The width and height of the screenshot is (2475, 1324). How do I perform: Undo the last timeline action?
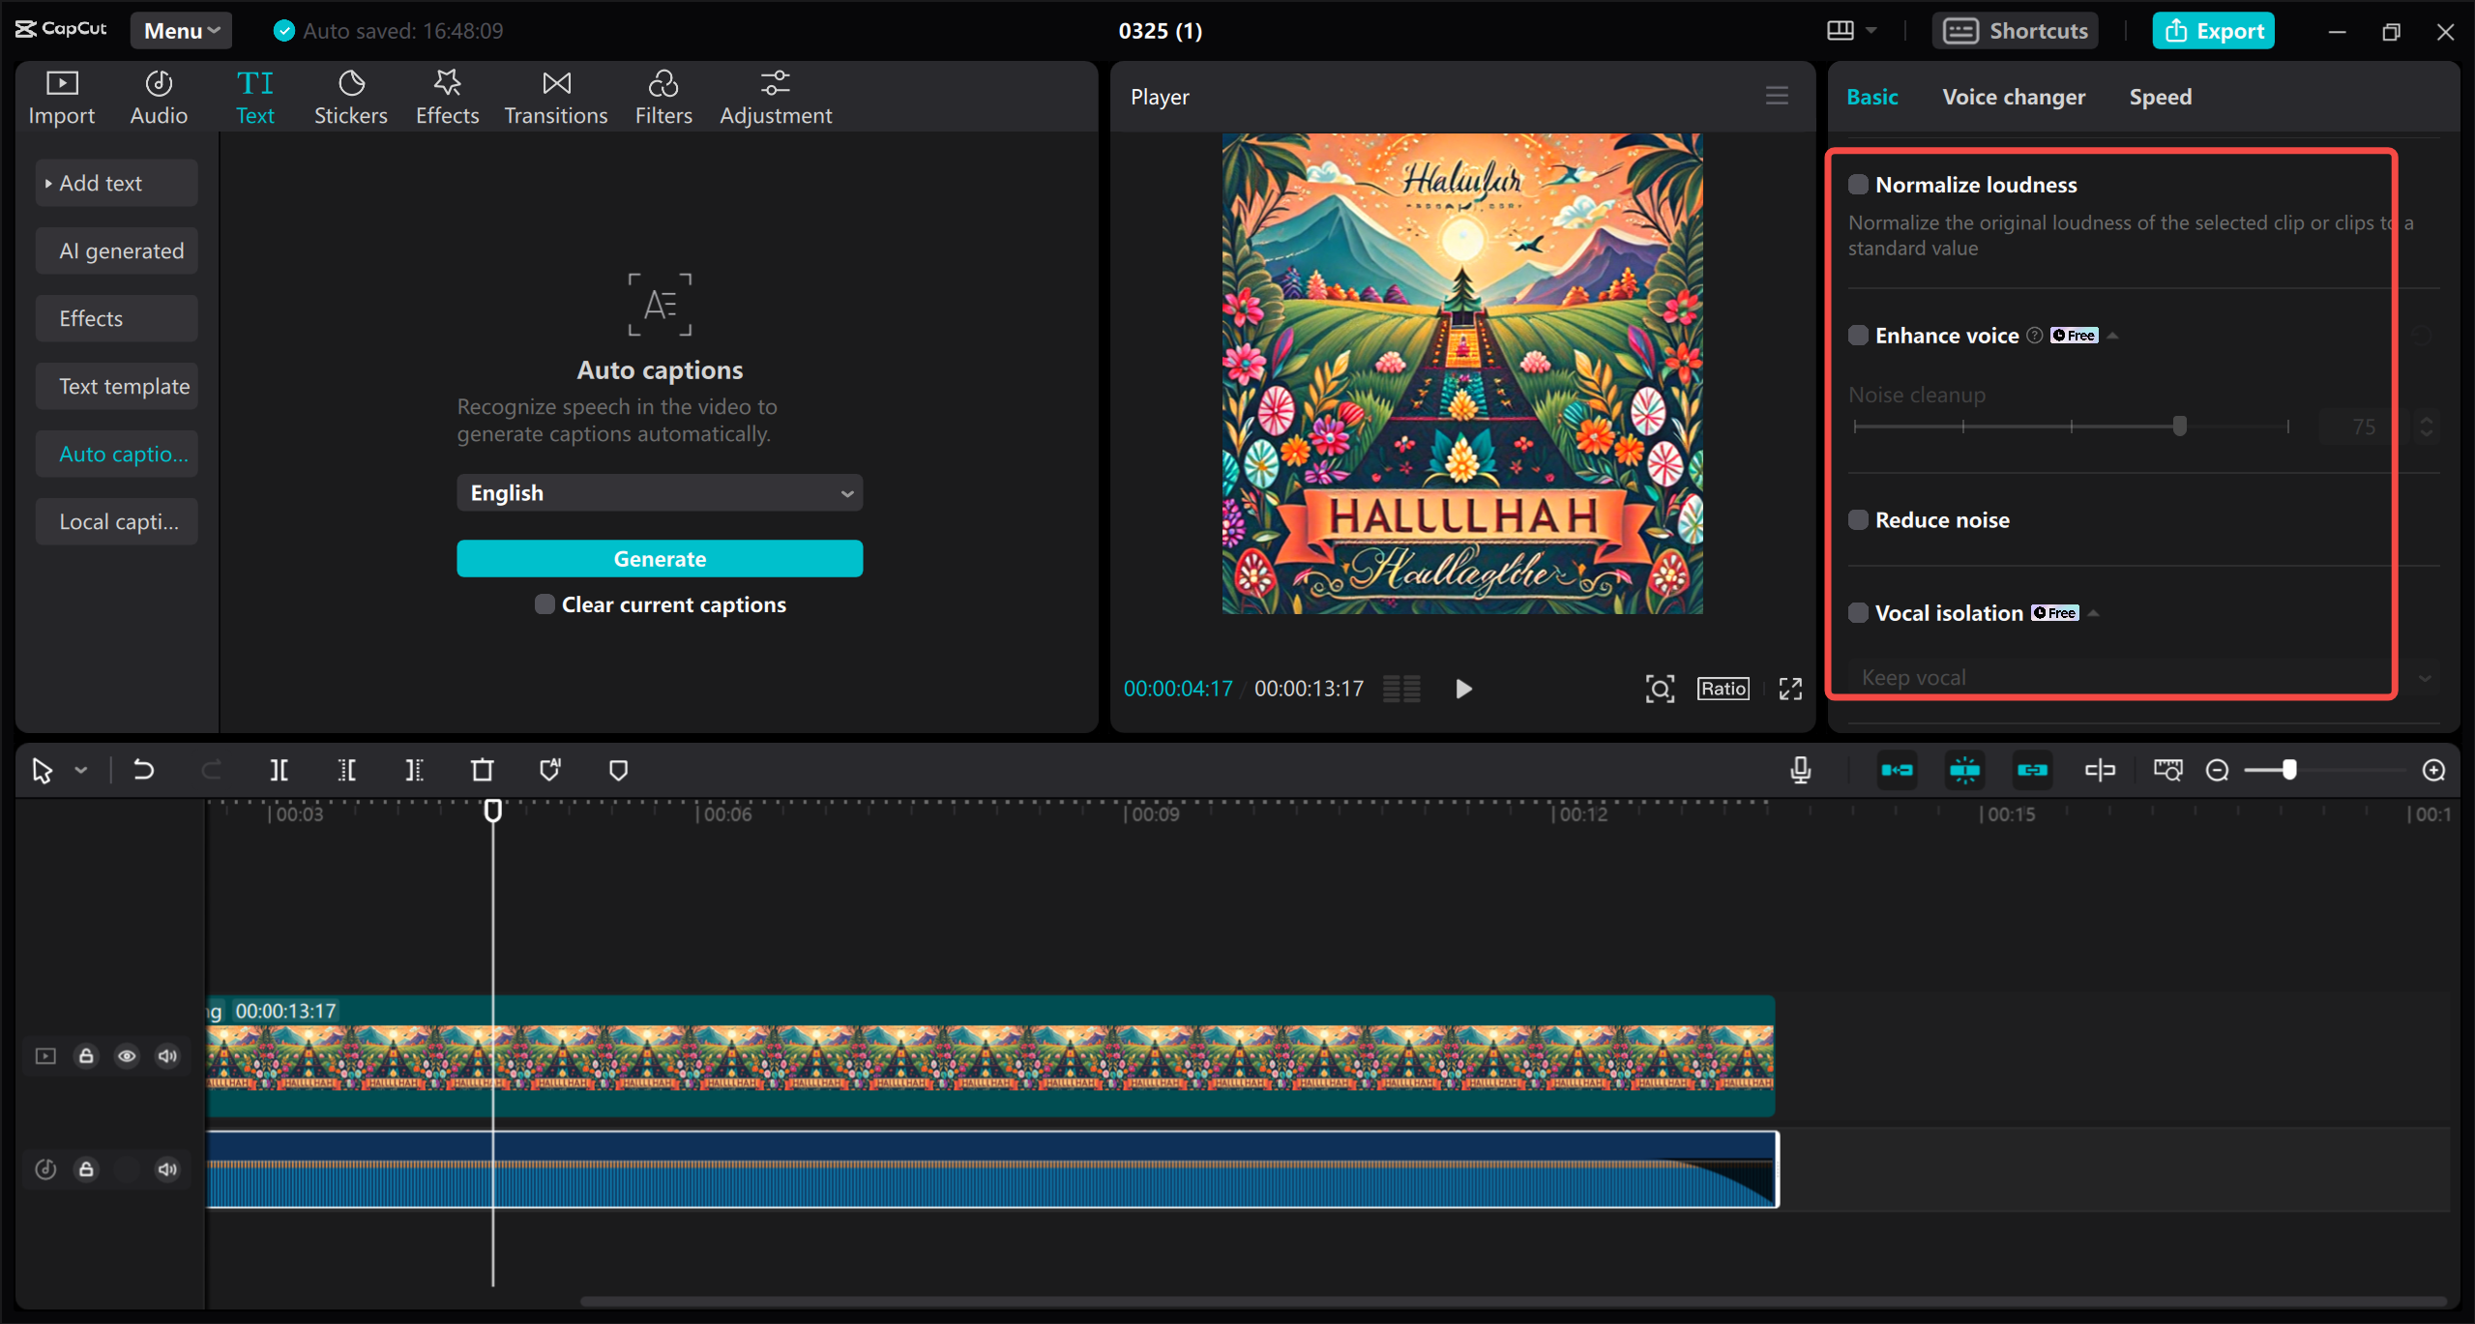coord(143,770)
